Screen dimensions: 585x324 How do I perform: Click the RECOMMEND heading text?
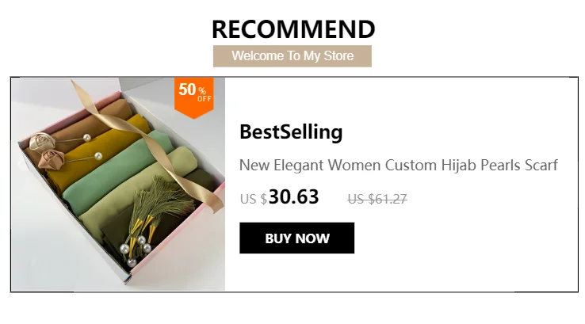tap(293, 29)
